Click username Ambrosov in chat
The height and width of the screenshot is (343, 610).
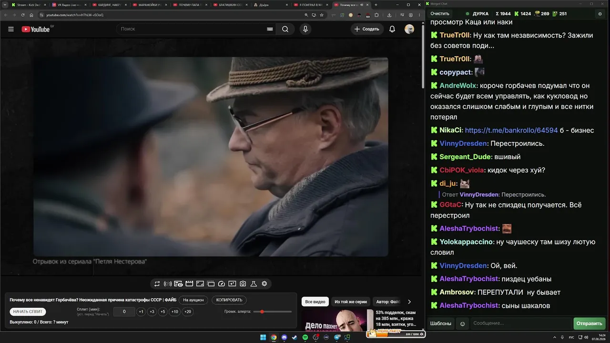click(457, 292)
